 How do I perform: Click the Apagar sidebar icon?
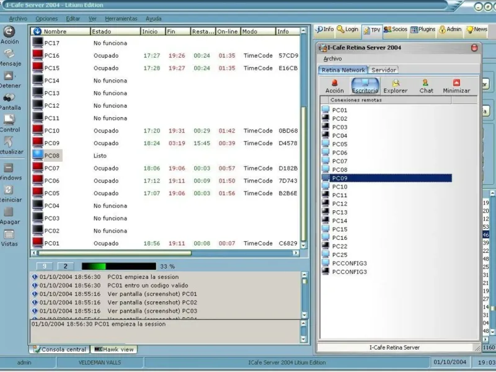tap(9, 212)
